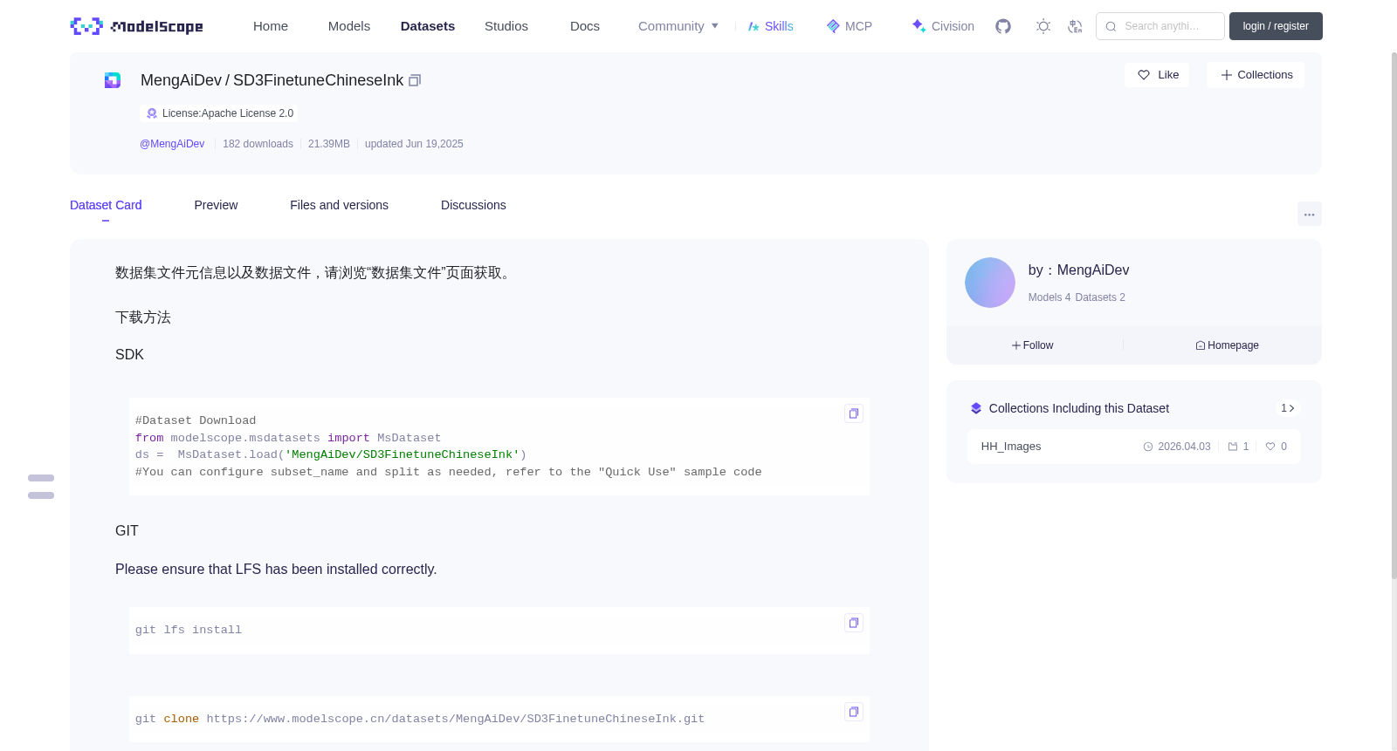This screenshot has height=751, width=1397.
Task: Open Datasets in navigation
Action: (x=428, y=26)
